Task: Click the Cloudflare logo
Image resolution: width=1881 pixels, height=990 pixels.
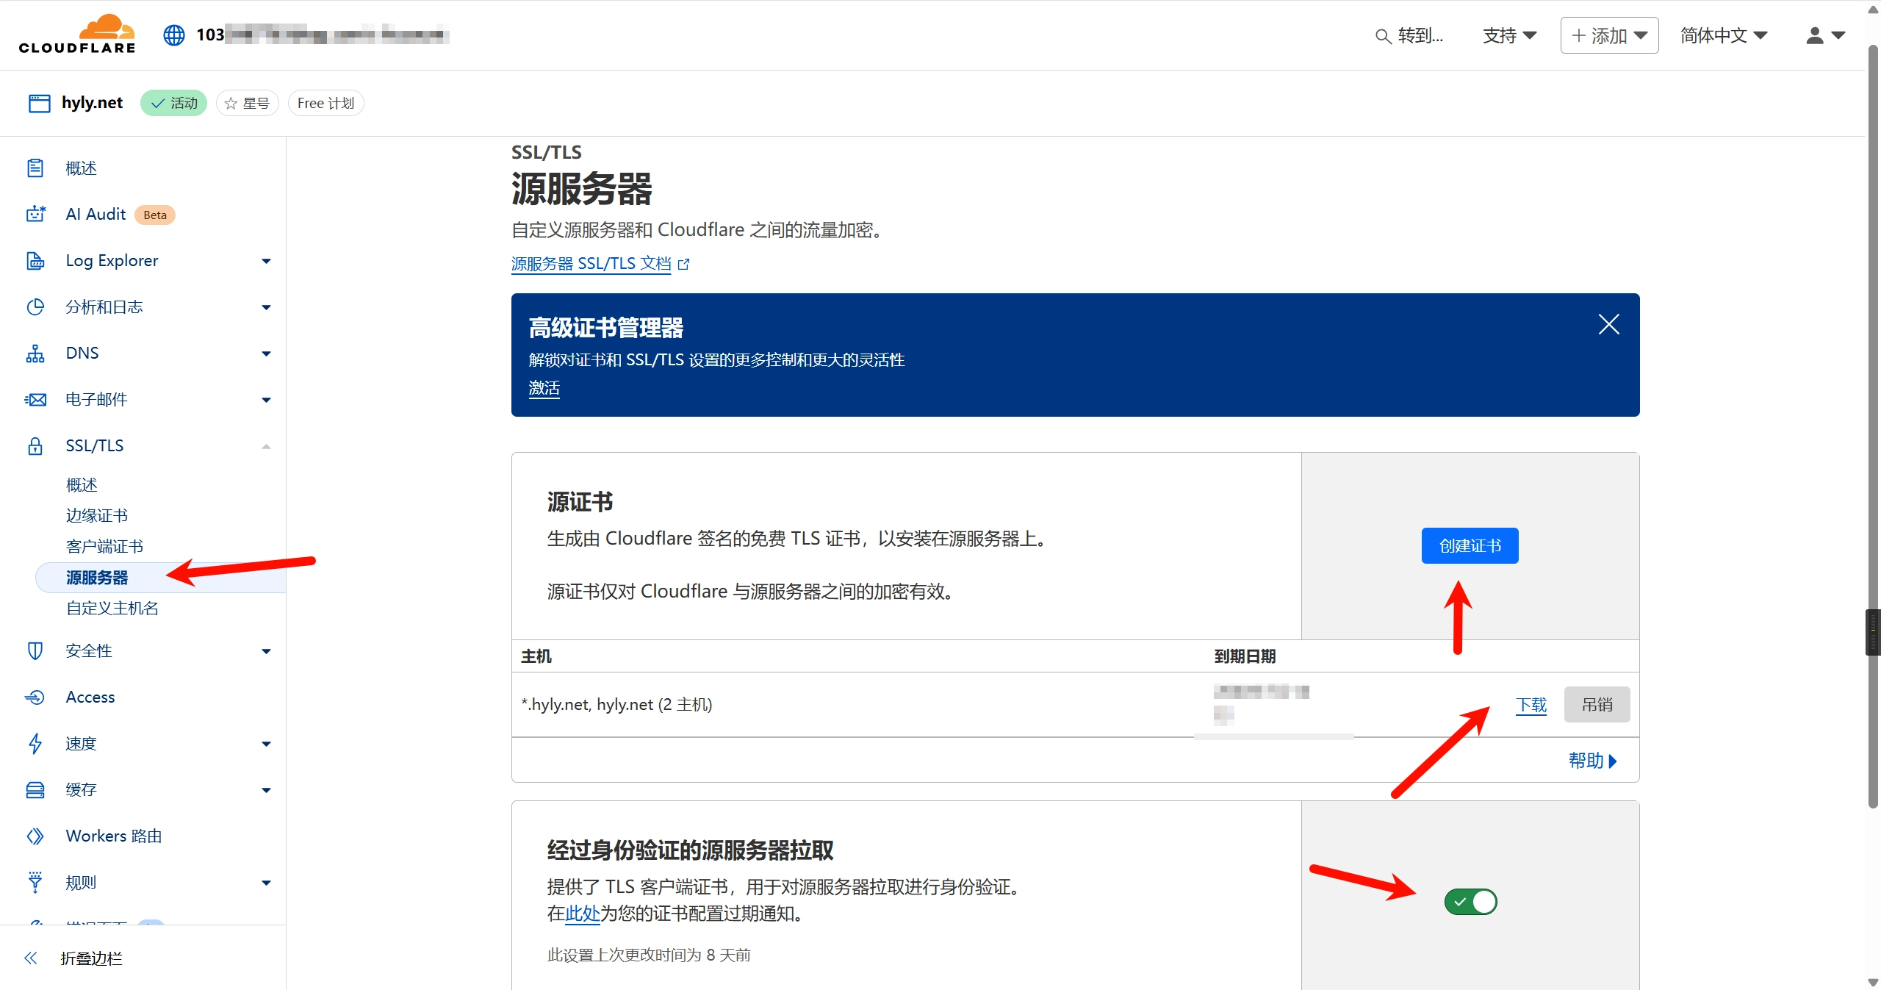Action: (77, 34)
